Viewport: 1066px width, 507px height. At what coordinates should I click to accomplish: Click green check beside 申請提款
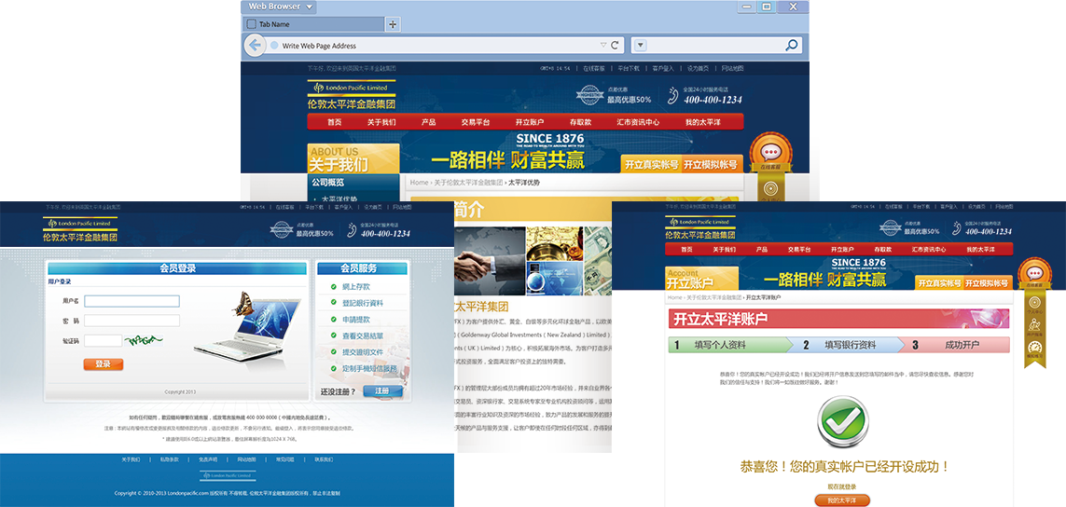(334, 319)
